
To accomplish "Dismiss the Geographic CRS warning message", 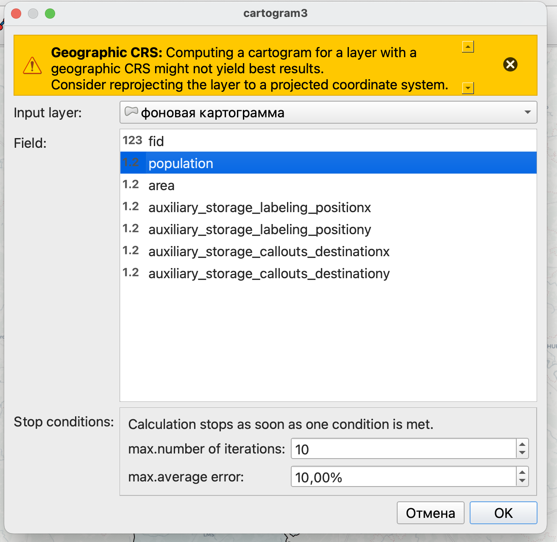I will coord(510,64).
